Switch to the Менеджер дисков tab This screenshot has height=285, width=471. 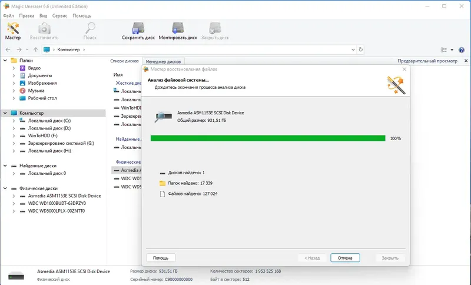pyautogui.click(x=163, y=62)
